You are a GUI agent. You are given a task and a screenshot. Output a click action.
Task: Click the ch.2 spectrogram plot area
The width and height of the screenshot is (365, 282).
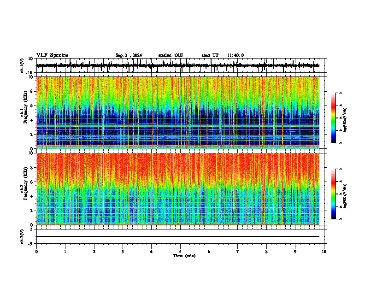[178, 189]
